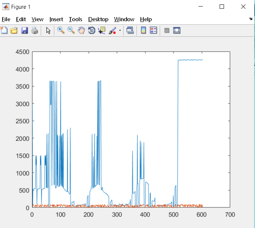Save the figure using the floppy icon
255x228 pixels.
(x=24, y=31)
